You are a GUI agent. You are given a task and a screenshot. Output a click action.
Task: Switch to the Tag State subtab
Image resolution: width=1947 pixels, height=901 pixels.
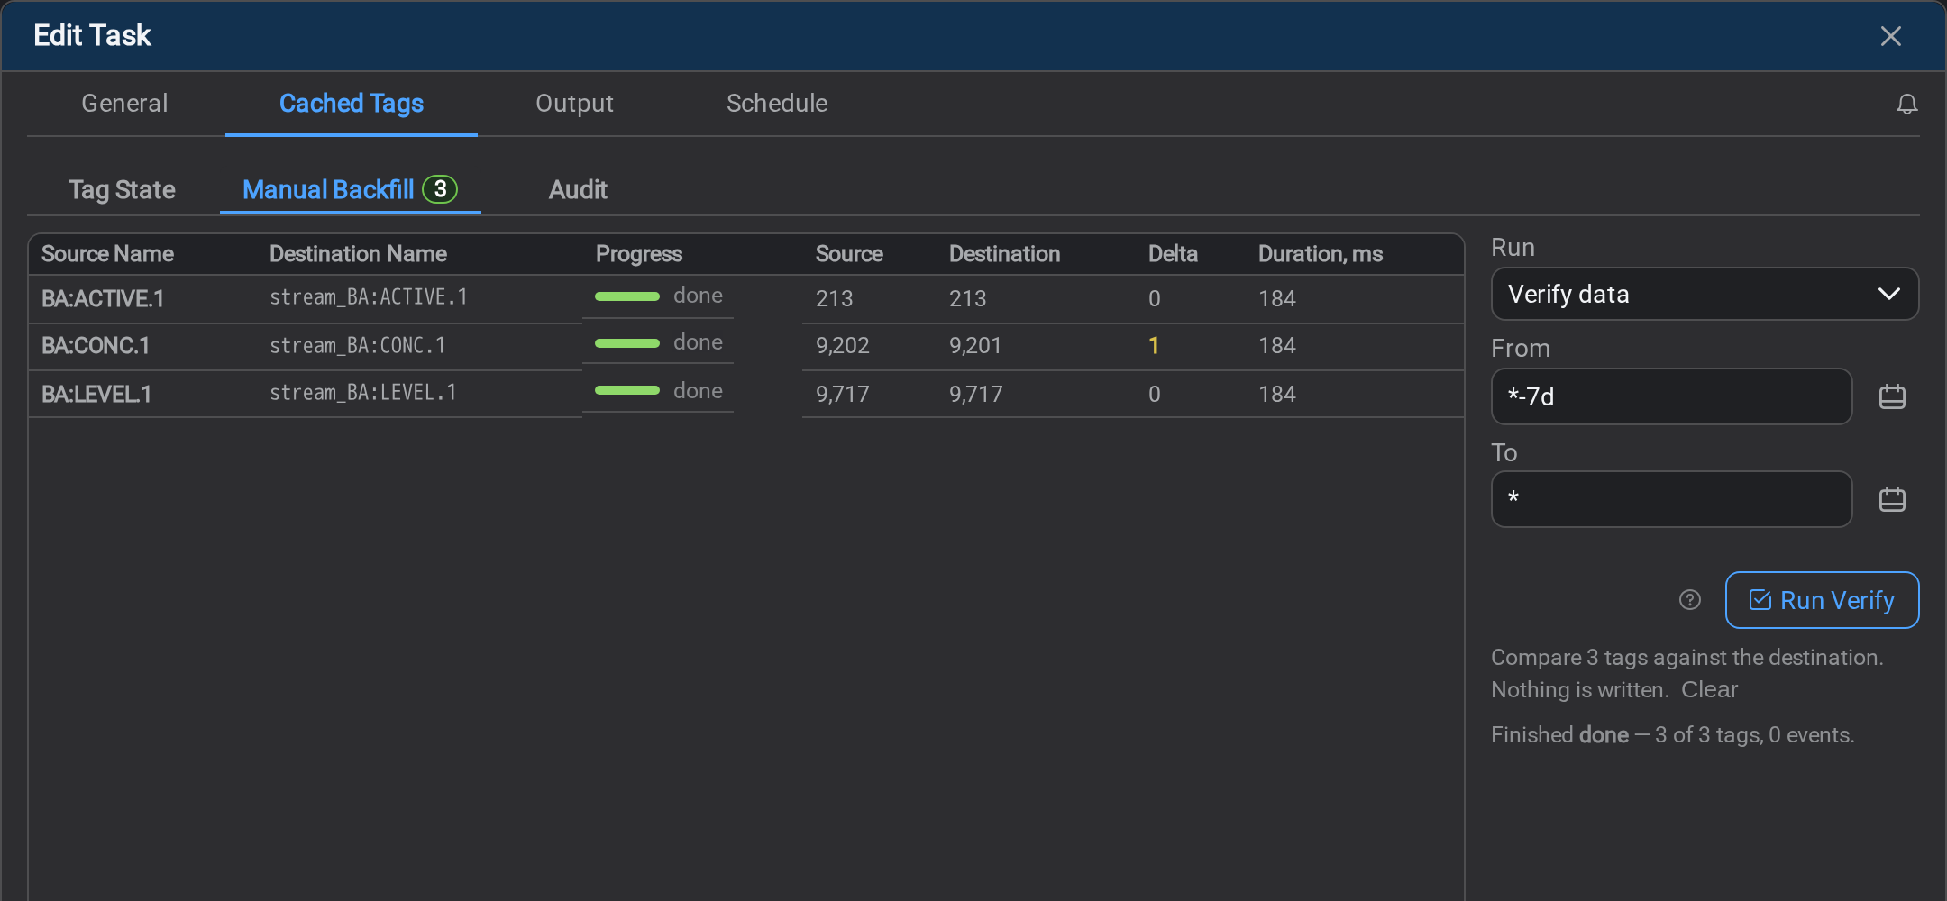[x=122, y=190]
